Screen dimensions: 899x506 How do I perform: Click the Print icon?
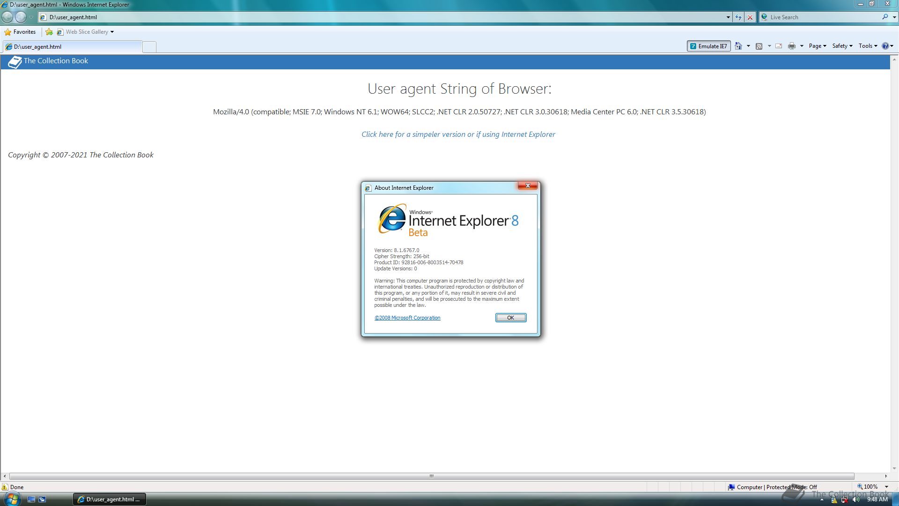[792, 46]
